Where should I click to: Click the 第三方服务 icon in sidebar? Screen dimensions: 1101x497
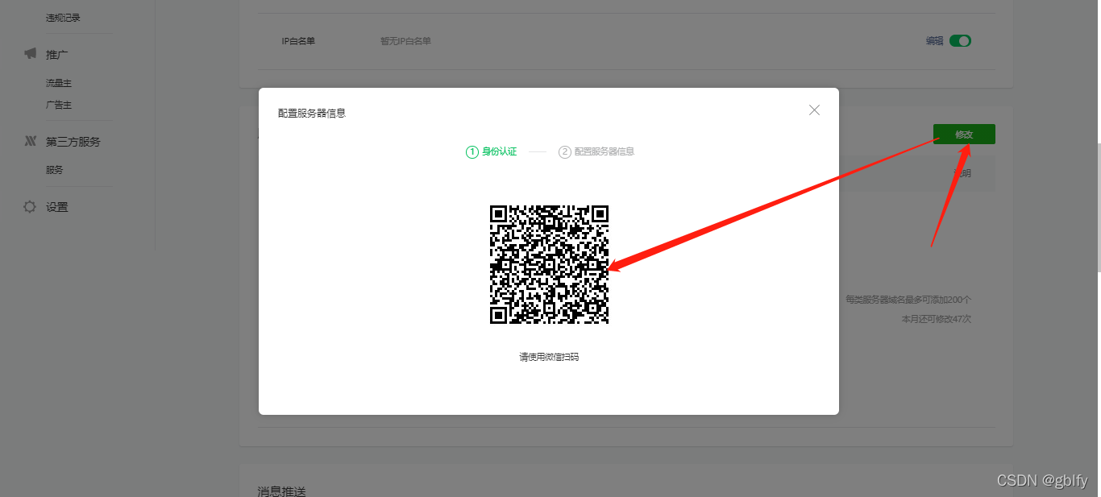pos(30,141)
